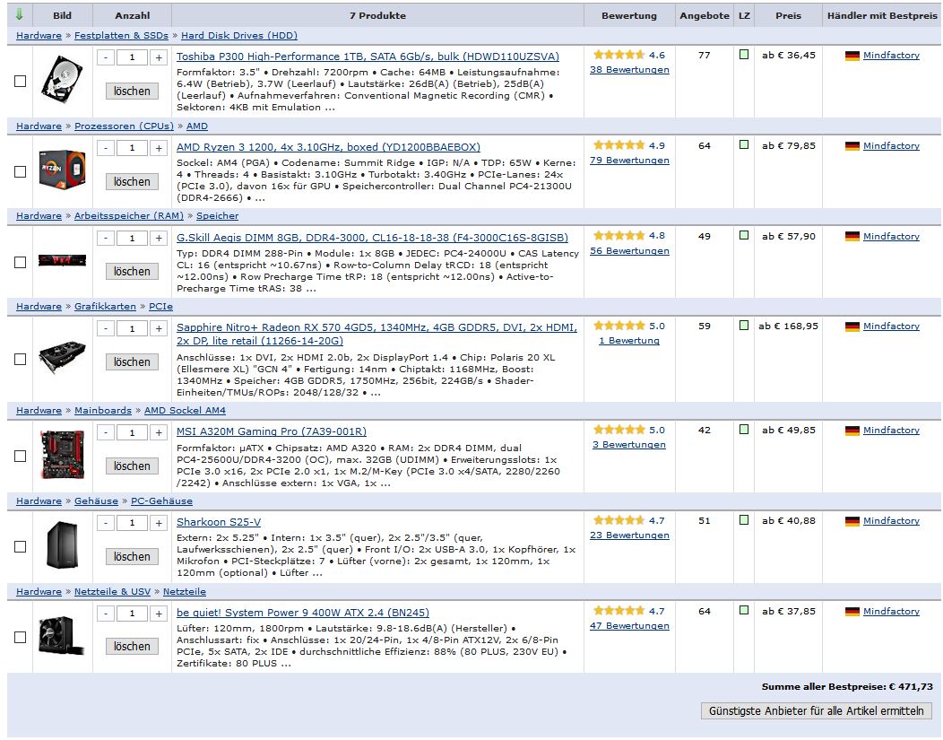The width and height of the screenshot is (943, 740).
Task: Click quantity field for Sharkoon S25-V
Action: [132, 523]
